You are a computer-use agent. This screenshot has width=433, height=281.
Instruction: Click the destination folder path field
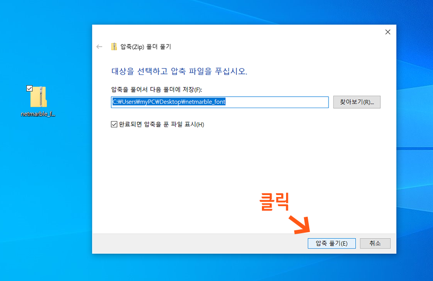(220, 102)
